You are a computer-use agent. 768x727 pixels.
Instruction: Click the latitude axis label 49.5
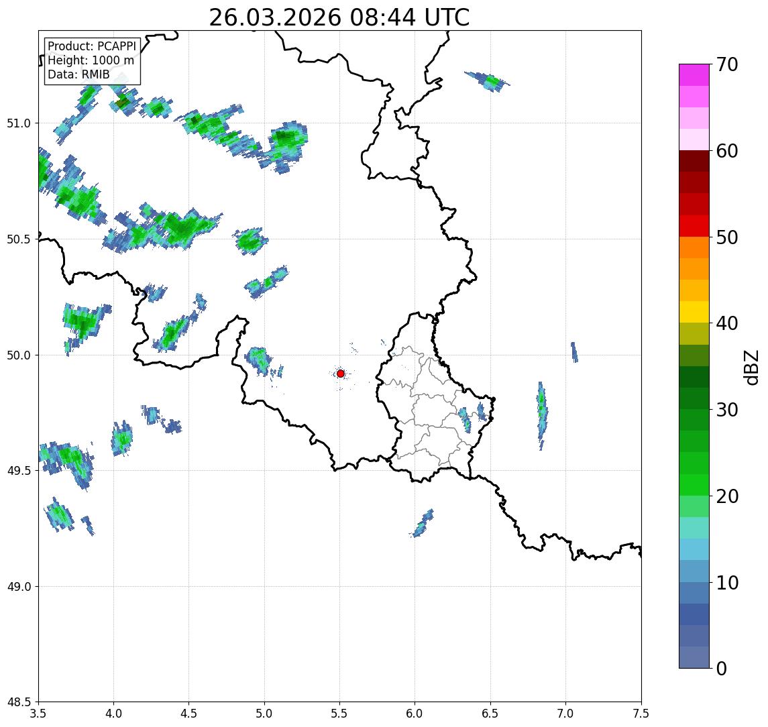(19, 471)
